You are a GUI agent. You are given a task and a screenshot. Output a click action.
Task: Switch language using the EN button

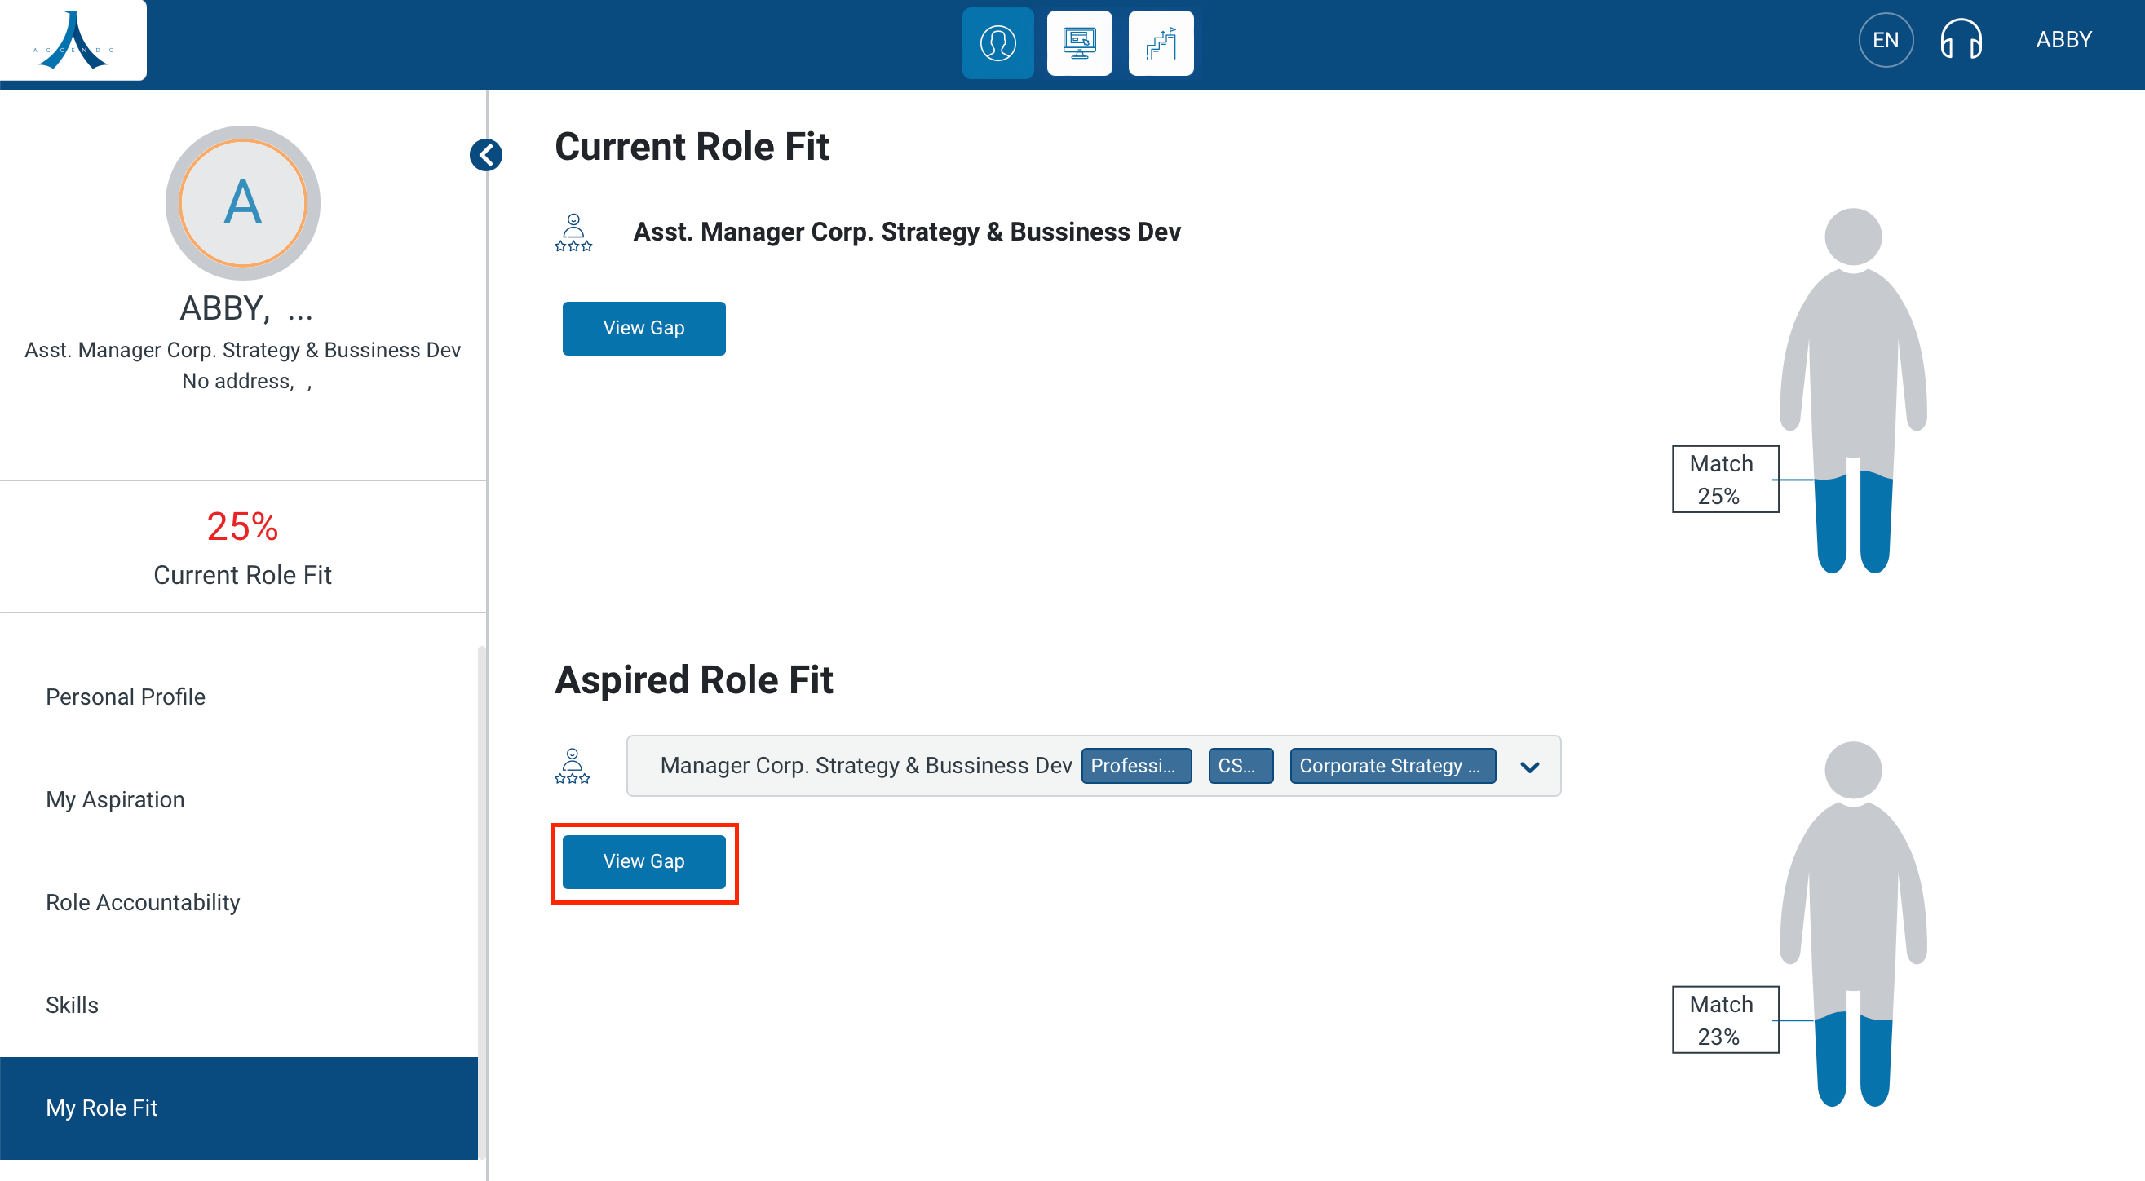(1884, 40)
